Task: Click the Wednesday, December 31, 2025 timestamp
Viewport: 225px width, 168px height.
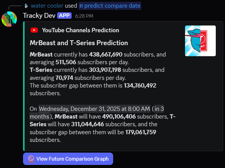Action: point(94,109)
